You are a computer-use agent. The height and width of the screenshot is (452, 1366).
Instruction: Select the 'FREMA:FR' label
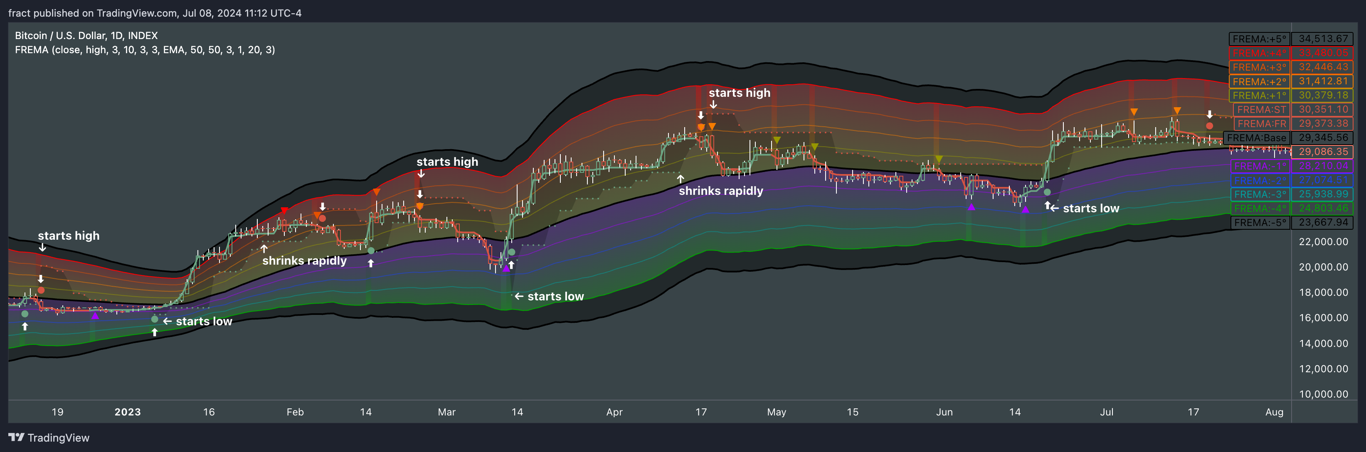coord(1262,123)
